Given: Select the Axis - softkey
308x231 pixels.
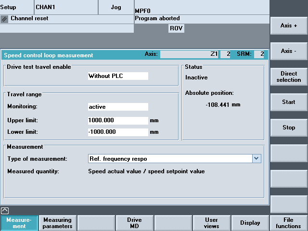Looking at the screenshot, I should coord(289,51).
